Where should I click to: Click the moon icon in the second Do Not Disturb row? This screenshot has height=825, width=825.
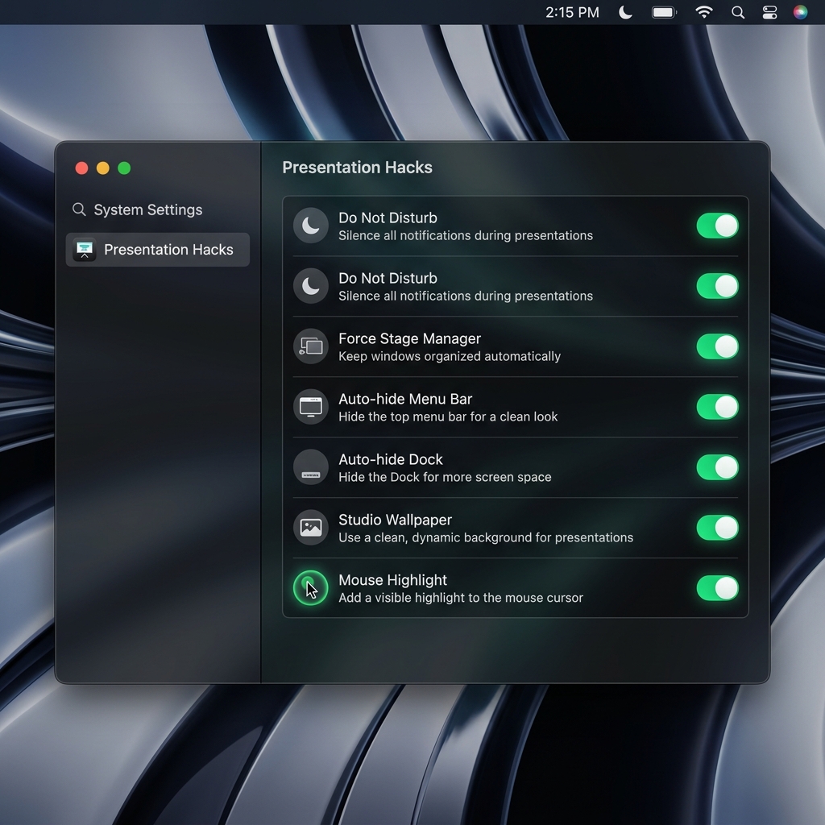(310, 286)
